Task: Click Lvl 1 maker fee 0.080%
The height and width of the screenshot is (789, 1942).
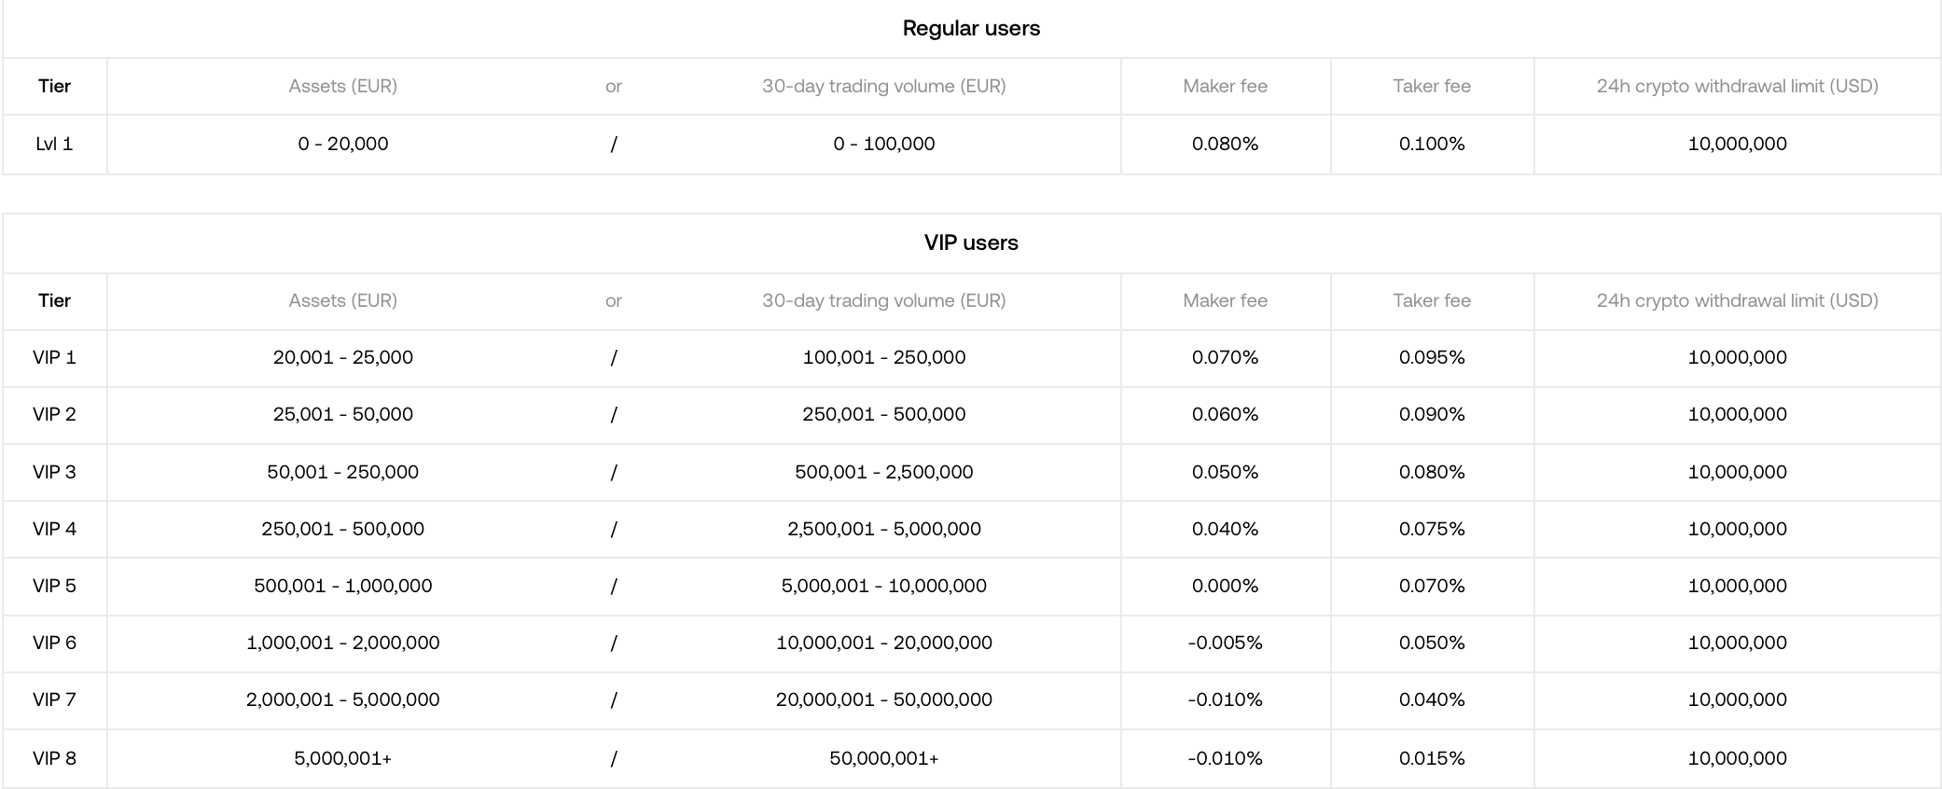Action: (1225, 144)
